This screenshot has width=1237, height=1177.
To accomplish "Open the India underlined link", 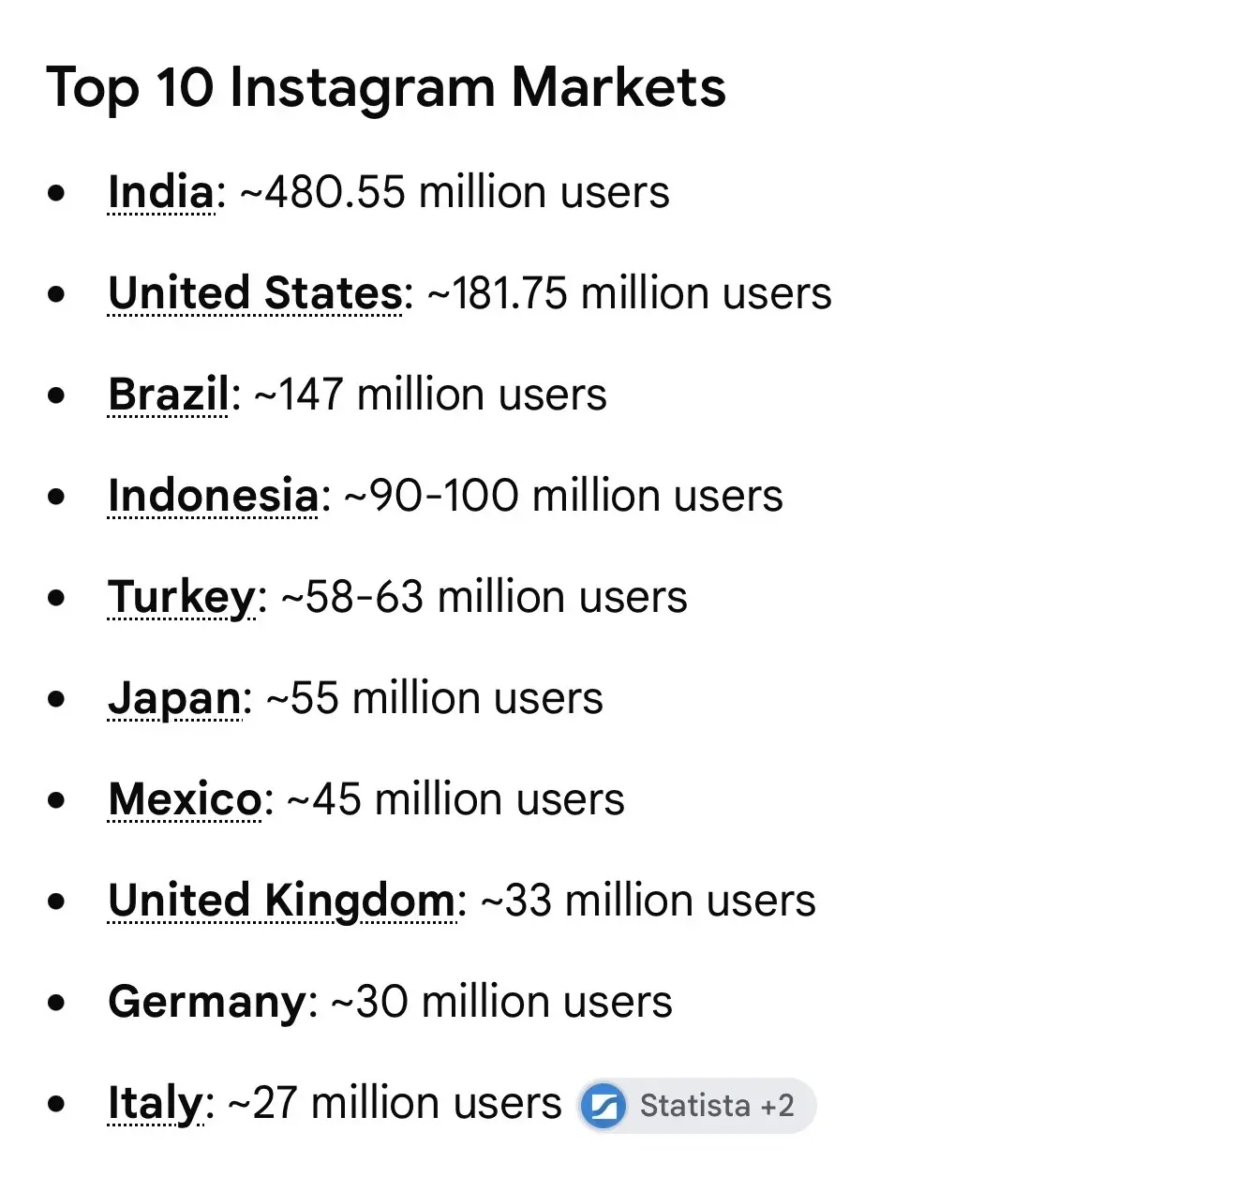I will pyautogui.click(x=161, y=192).
